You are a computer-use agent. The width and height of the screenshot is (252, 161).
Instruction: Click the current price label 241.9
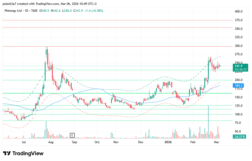point(238,66)
